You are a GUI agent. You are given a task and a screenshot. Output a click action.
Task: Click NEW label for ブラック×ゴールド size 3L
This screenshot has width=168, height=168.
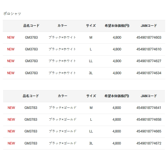[x=11, y=143]
